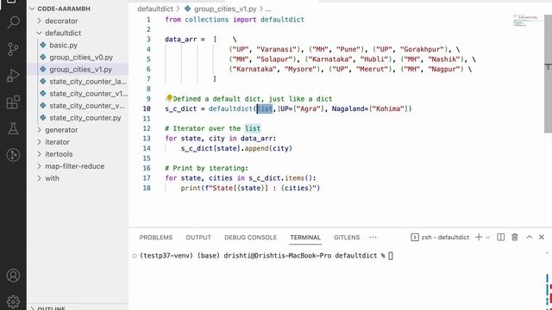Open the Source Control view

(x=13, y=49)
